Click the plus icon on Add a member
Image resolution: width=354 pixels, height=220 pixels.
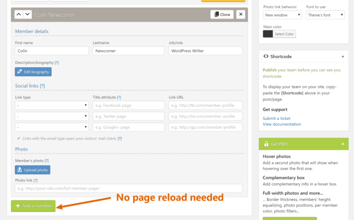[18, 206]
